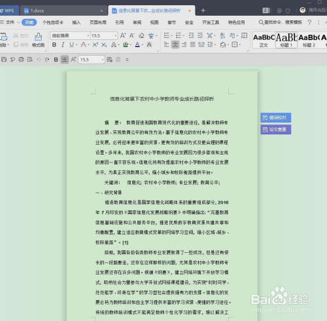Click the Decrease indent icon
This screenshot has width=327, height=321.
click(191, 35)
